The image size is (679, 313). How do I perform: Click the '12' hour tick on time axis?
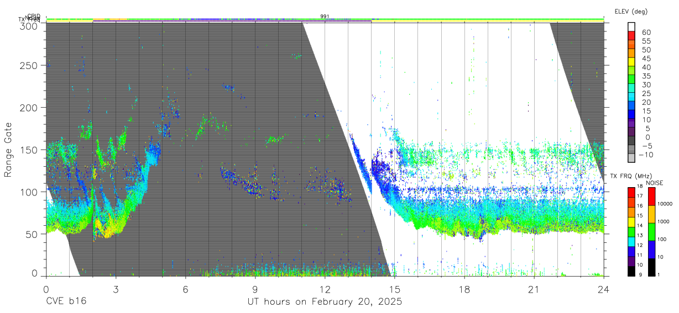coord(325,289)
